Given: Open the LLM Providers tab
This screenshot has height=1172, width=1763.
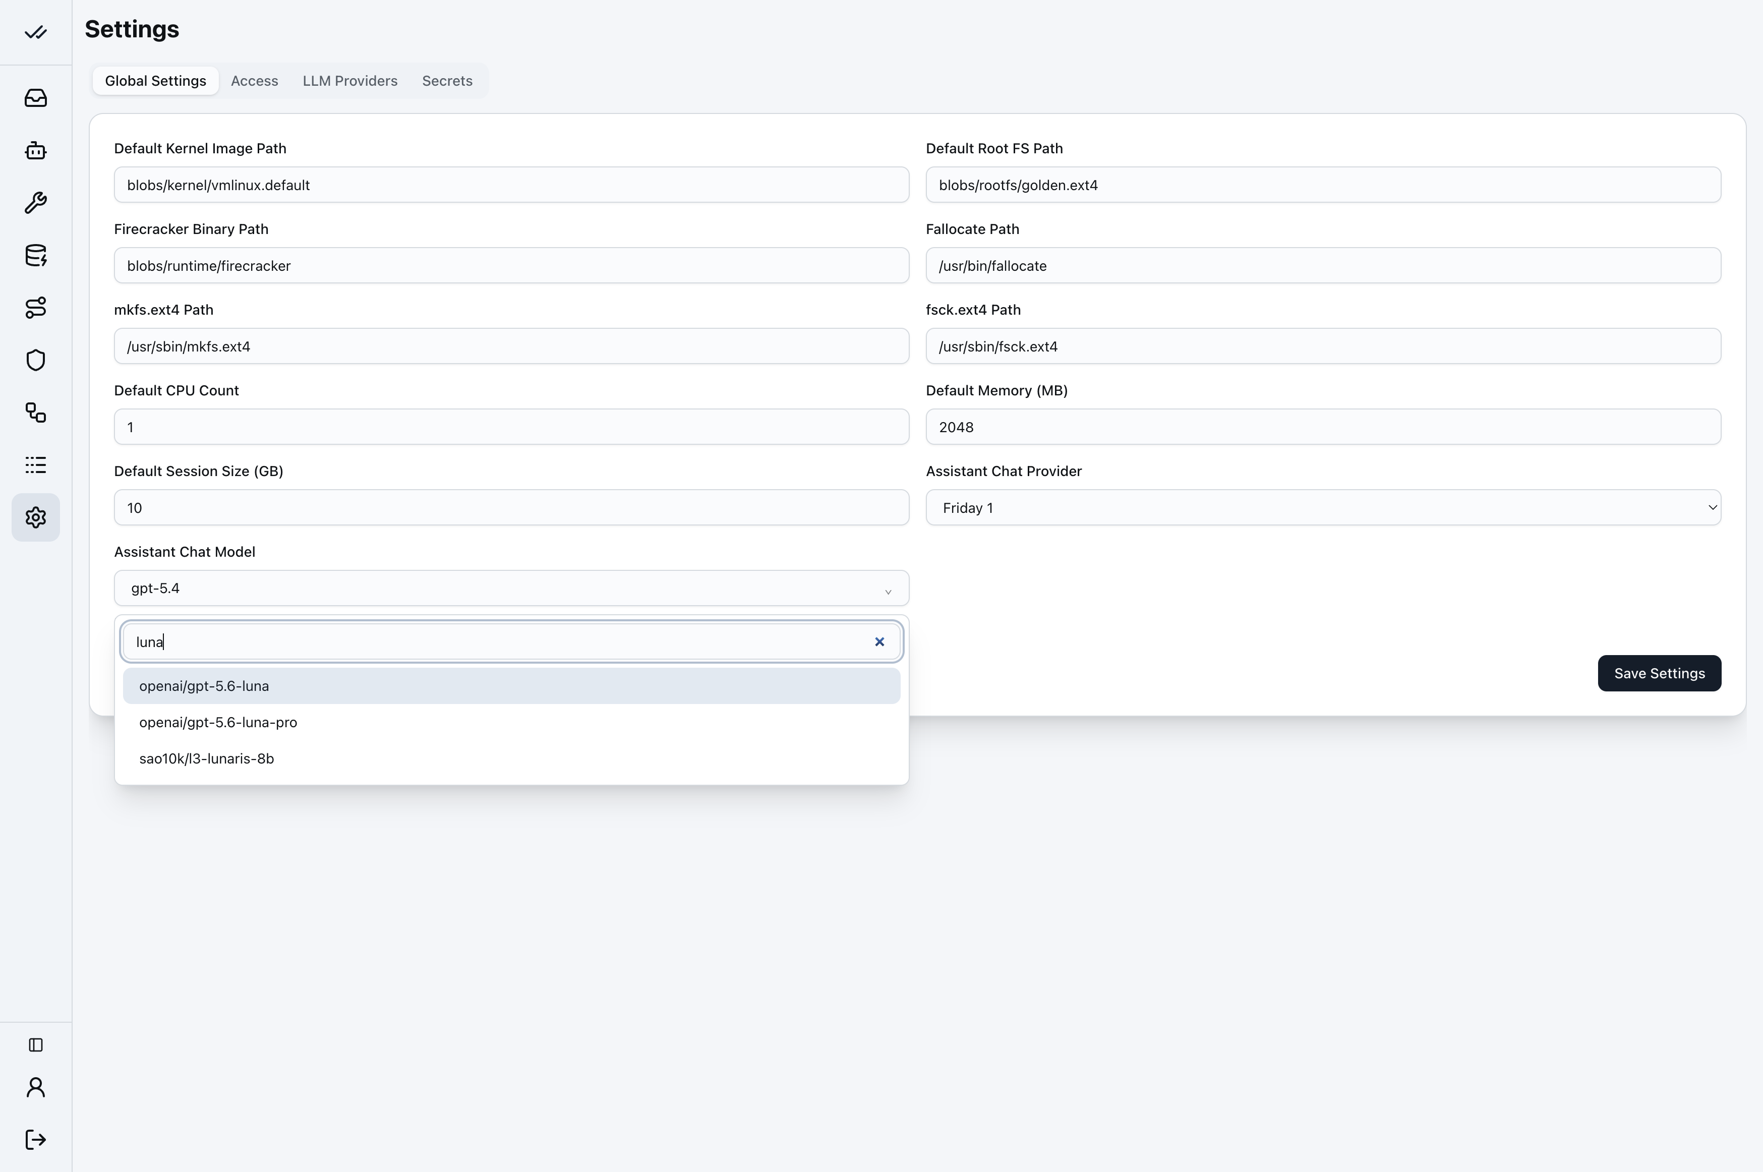Looking at the screenshot, I should click(x=350, y=81).
